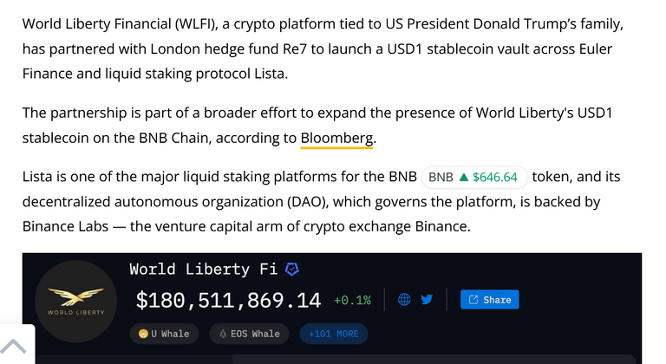Click the article's opening WLFI paragraph
The image size is (666, 364).
pyautogui.click(x=323, y=49)
